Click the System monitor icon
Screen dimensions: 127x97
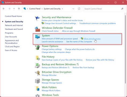click(38, 37)
